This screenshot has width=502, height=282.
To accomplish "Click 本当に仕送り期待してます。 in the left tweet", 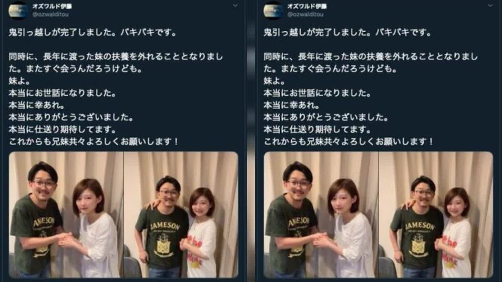I will (63, 129).
